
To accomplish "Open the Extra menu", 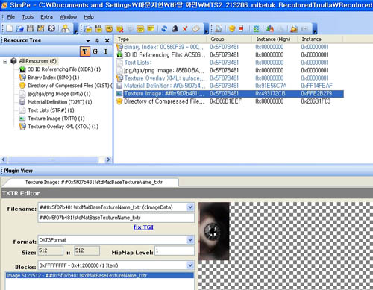I will point(46,17).
